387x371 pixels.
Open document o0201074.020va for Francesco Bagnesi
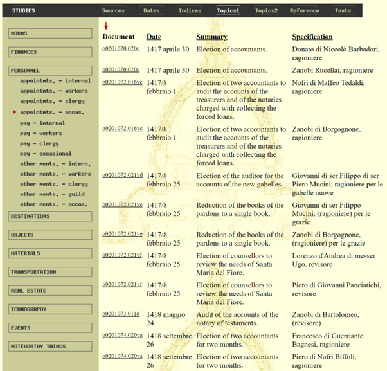[122, 335]
